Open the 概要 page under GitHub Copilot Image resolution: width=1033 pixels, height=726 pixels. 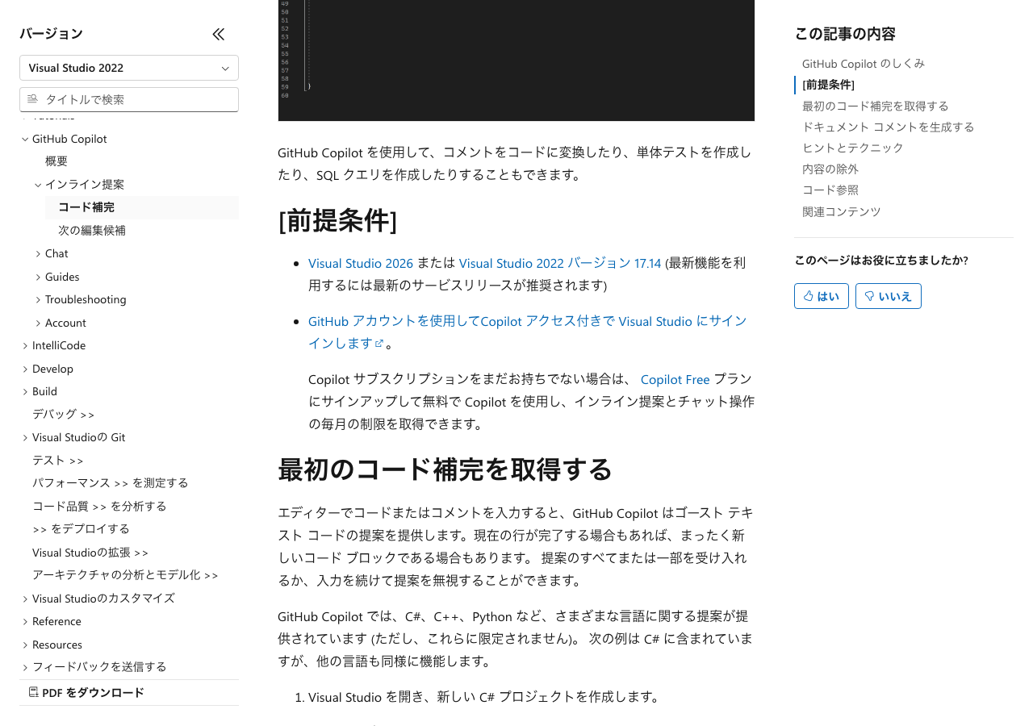[56, 161]
